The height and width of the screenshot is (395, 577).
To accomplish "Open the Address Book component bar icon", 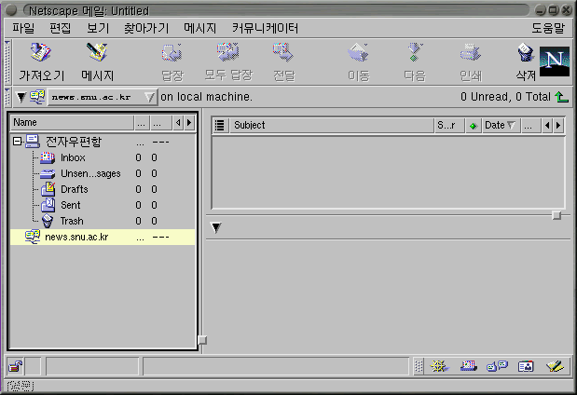I will click(x=526, y=366).
